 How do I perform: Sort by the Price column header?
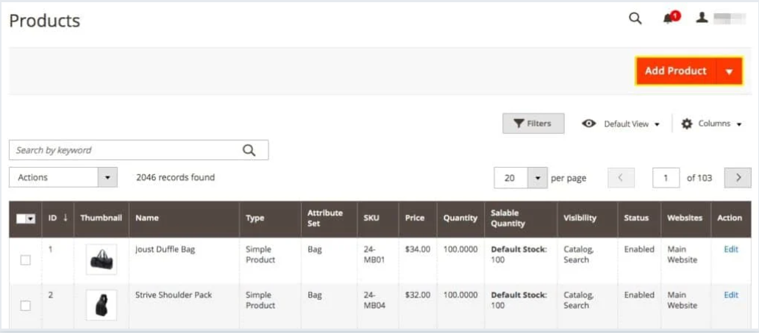coord(415,218)
